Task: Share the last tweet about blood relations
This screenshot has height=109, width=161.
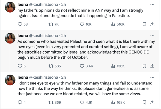Action: pos(152,102)
